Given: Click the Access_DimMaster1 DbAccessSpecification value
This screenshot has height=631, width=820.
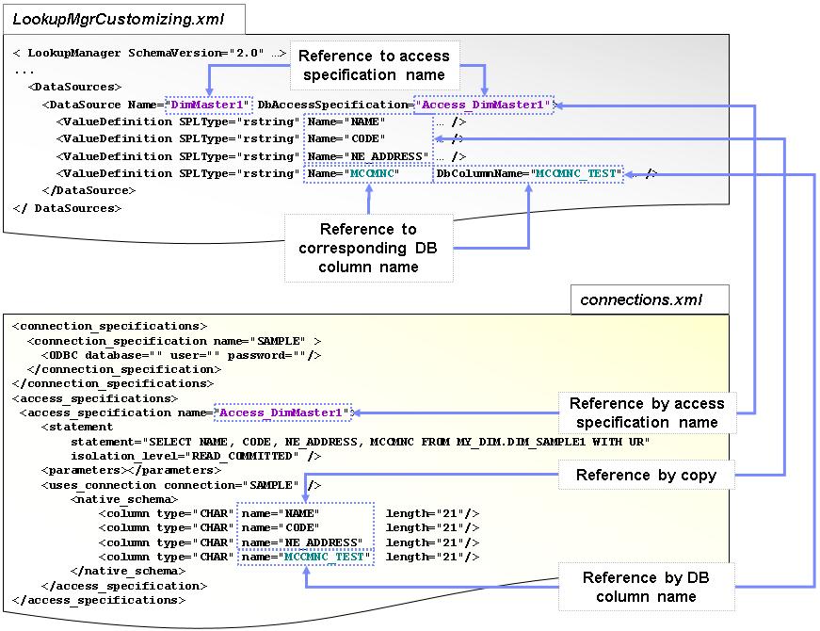Looking at the screenshot, I should 483,105.
